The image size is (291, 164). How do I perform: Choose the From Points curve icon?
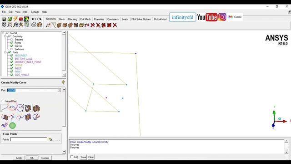point(4,108)
